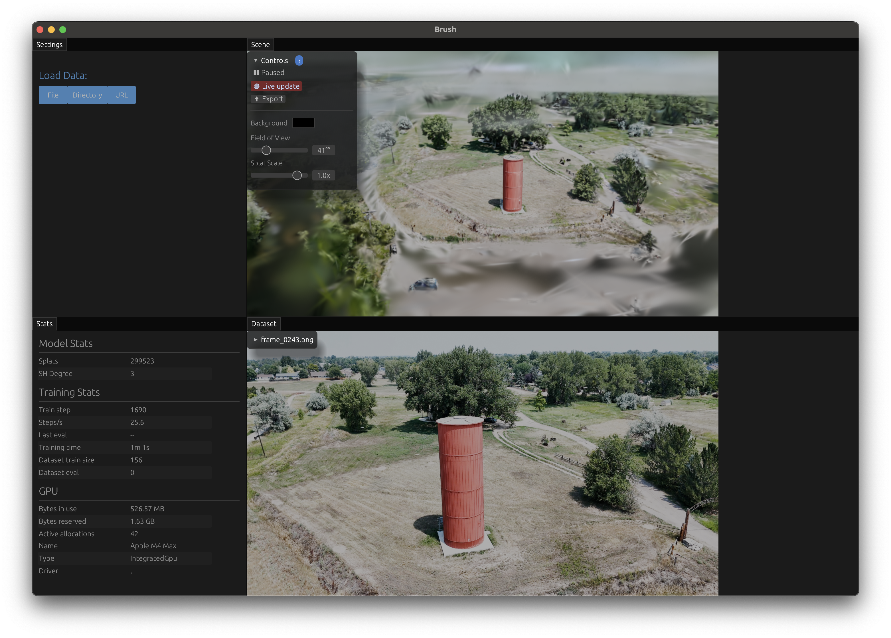Select the Stats tab
This screenshot has width=891, height=638.
pos(44,324)
